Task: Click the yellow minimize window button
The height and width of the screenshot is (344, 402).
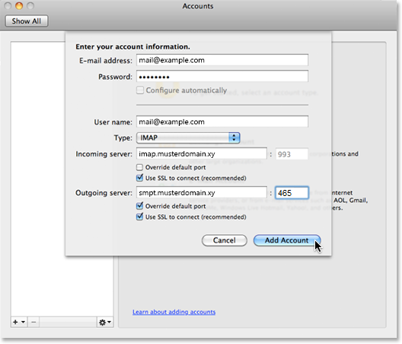Action: pyautogui.click(x=19, y=5)
